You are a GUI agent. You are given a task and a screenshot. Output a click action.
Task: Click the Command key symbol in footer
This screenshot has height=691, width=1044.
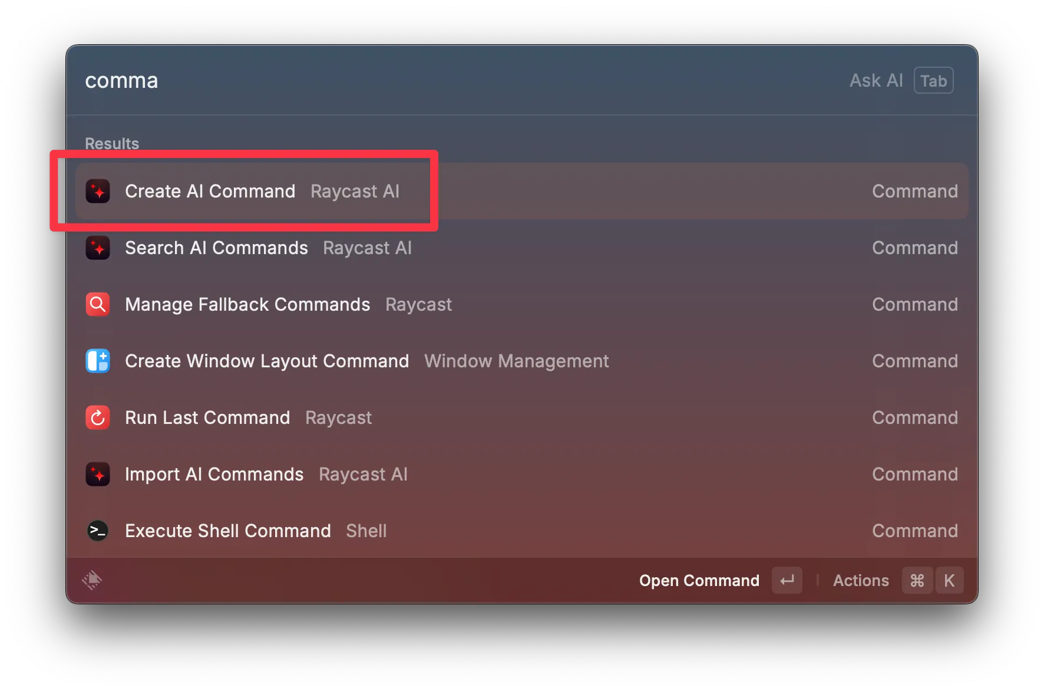[917, 581]
